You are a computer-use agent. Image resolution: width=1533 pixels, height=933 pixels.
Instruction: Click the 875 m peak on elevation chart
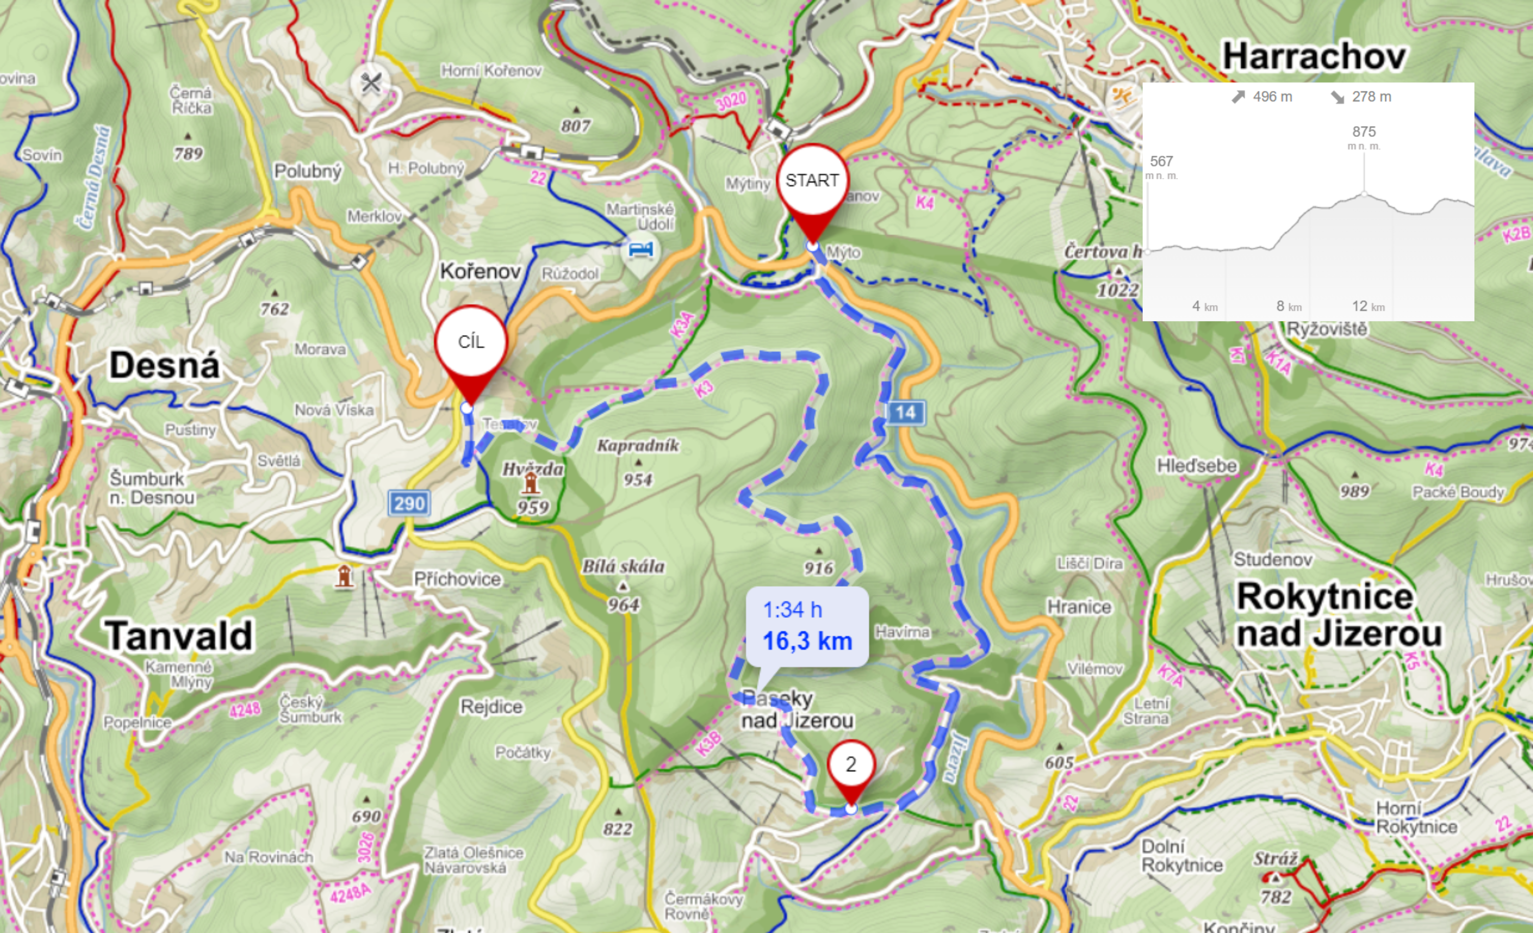tap(1364, 194)
